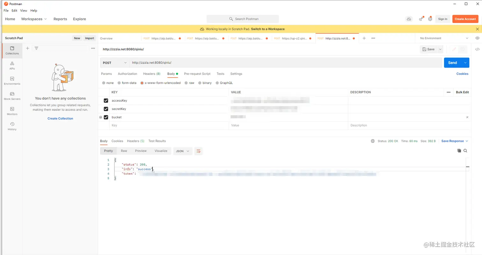The image size is (482, 255).
Task: Click the search icon in the response body
Action: pos(465,151)
